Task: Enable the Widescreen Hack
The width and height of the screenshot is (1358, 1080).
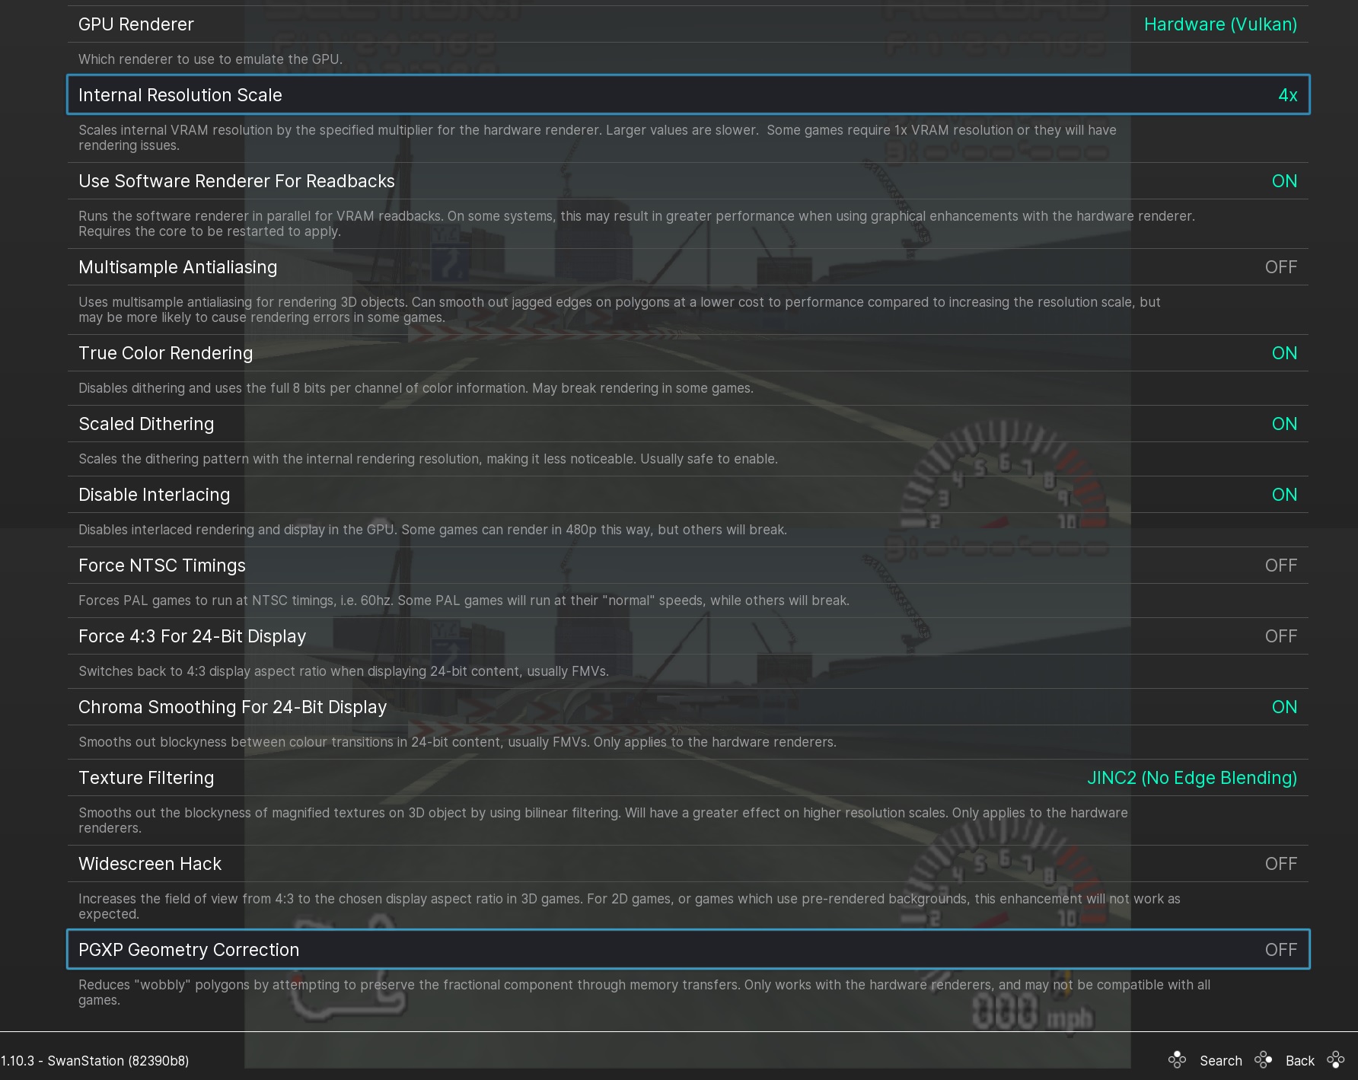Action: tap(688, 864)
